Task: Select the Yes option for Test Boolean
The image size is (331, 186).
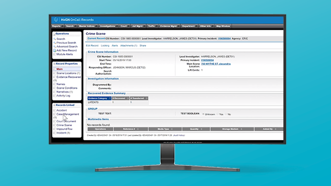Action: pos(218,114)
